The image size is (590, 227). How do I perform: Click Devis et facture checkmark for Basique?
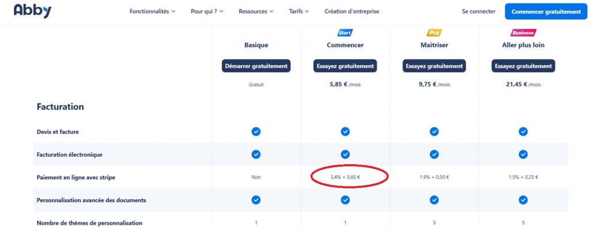click(x=256, y=131)
